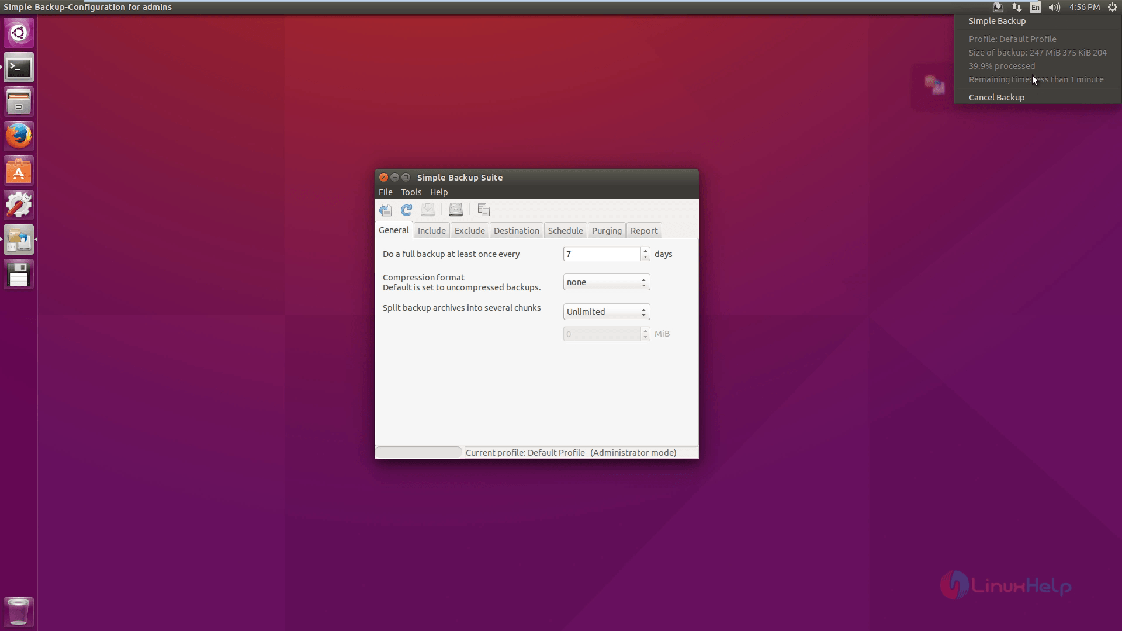Click the Remaining time menu line
1122x631 pixels.
coord(1036,79)
